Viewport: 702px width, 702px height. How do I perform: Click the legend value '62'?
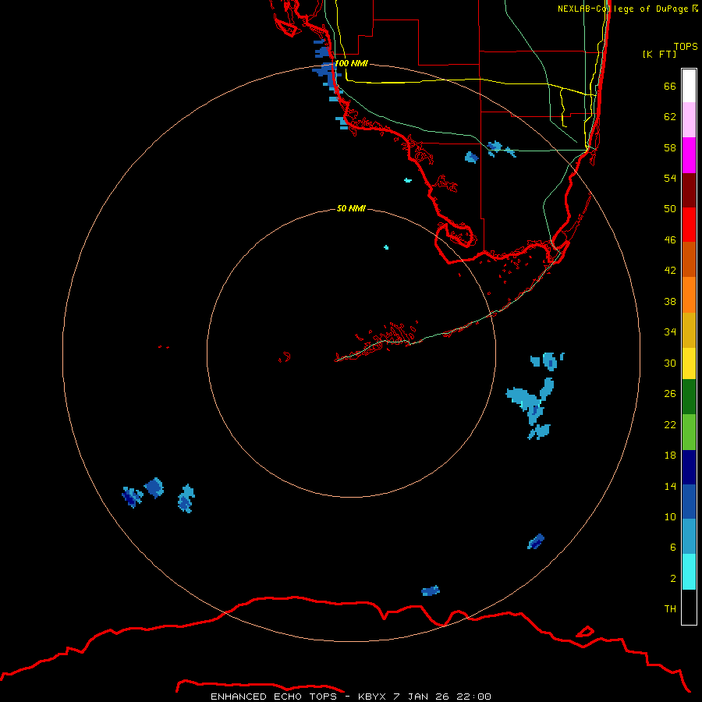670,117
